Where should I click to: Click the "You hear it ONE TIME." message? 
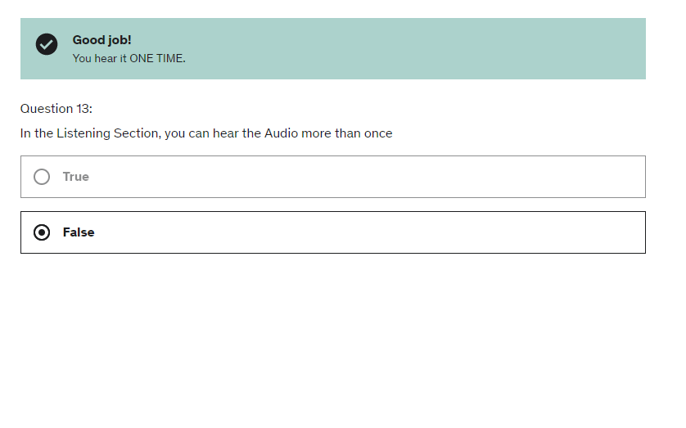coord(129,58)
